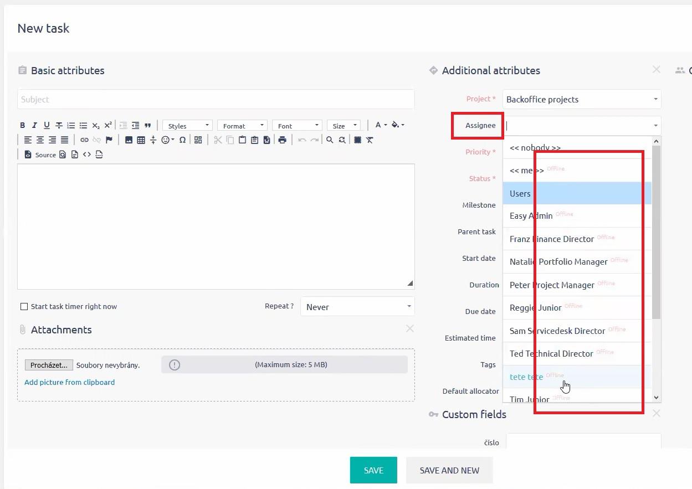Viewport: 692px width, 489px height.
Task: Insert a link using the chain icon
Action: click(x=84, y=140)
